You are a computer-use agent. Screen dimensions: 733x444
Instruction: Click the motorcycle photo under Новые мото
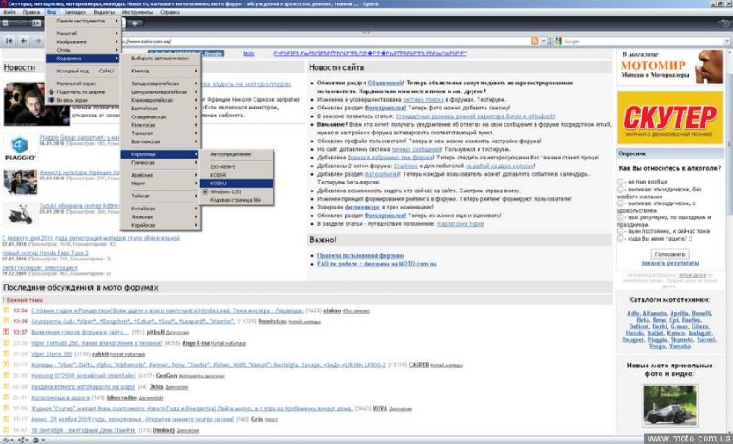click(670, 405)
